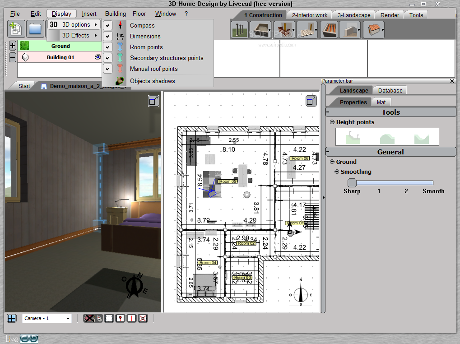The width and height of the screenshot is (460, 344).
Task: Toggle visibility eye for Building 01
Action: pyautogui.click(x=98, y=57)
